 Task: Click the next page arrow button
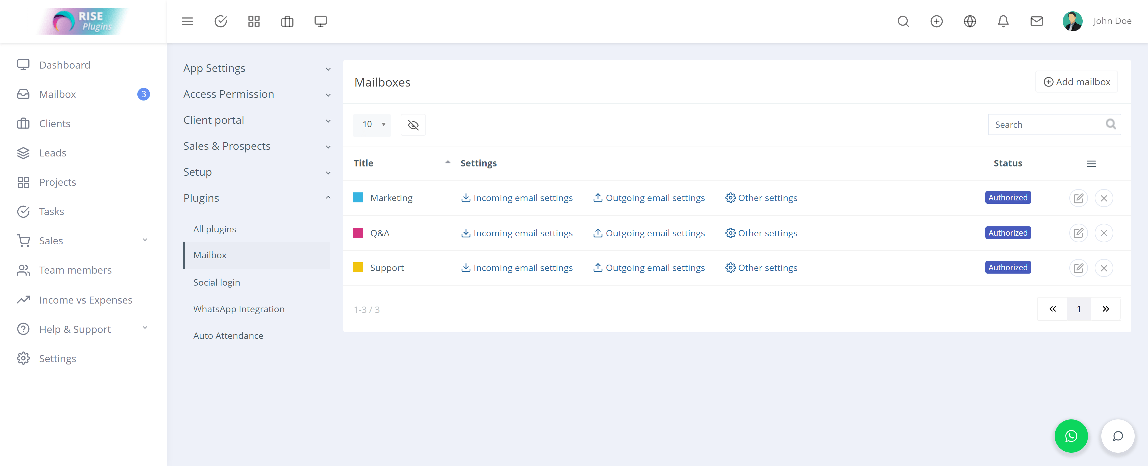[x=1107, y=309]
